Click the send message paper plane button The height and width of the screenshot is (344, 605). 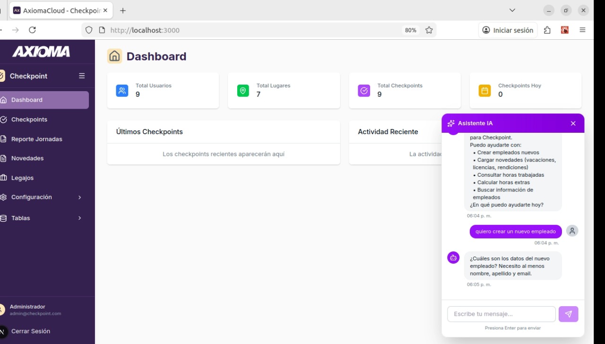(568, 314)
